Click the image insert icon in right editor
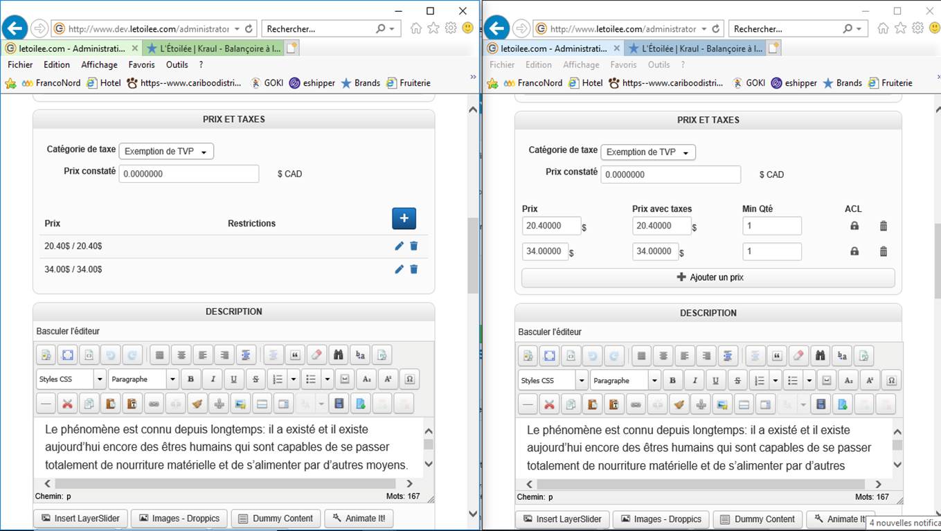The width and height of the screenshot is (941, 531). [x=722, y=404]
